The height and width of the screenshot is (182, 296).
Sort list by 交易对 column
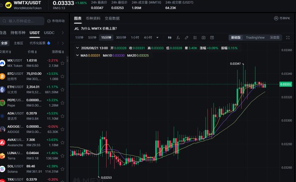(x=6, y=52)
